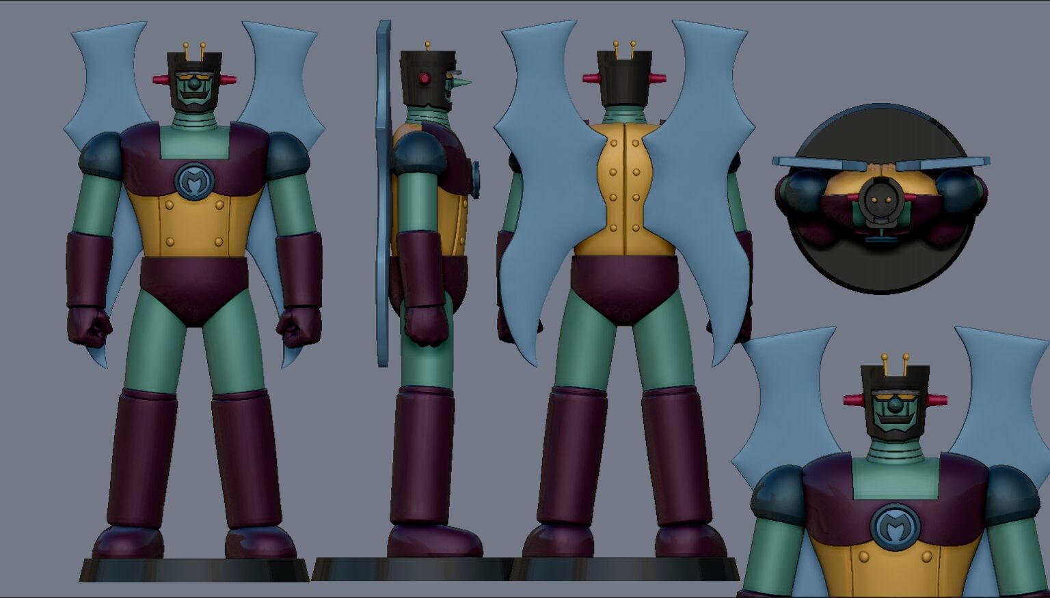Image resolution: width=1050 pixels, height=598 pixels.
Task: Pick the back view robot with wings
Action: tap(624, 300)
